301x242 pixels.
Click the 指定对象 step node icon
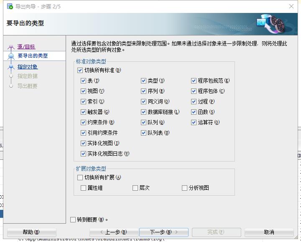click(x=11, y=67)
